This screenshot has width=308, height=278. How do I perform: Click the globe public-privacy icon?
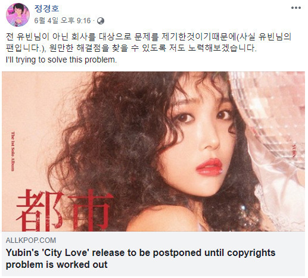pos(101,21)
